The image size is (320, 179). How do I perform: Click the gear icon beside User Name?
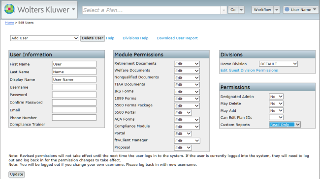(287, 9)
